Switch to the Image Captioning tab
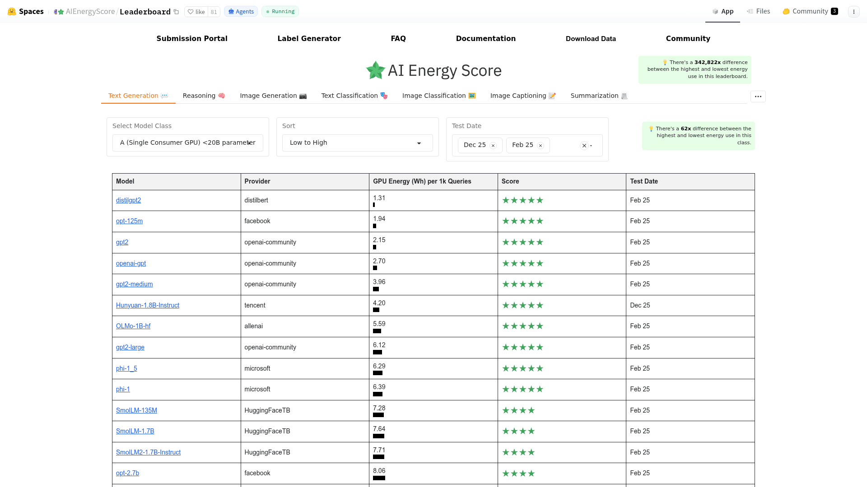Viewport: 867px width, 487px height. pyautogui.click(x=523, y=96)
